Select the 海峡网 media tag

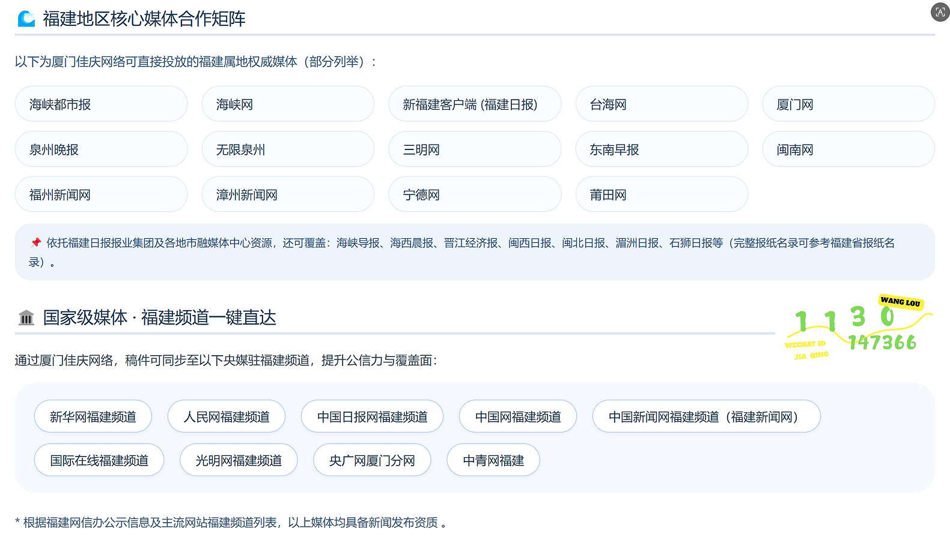click(x=288, y=104)
